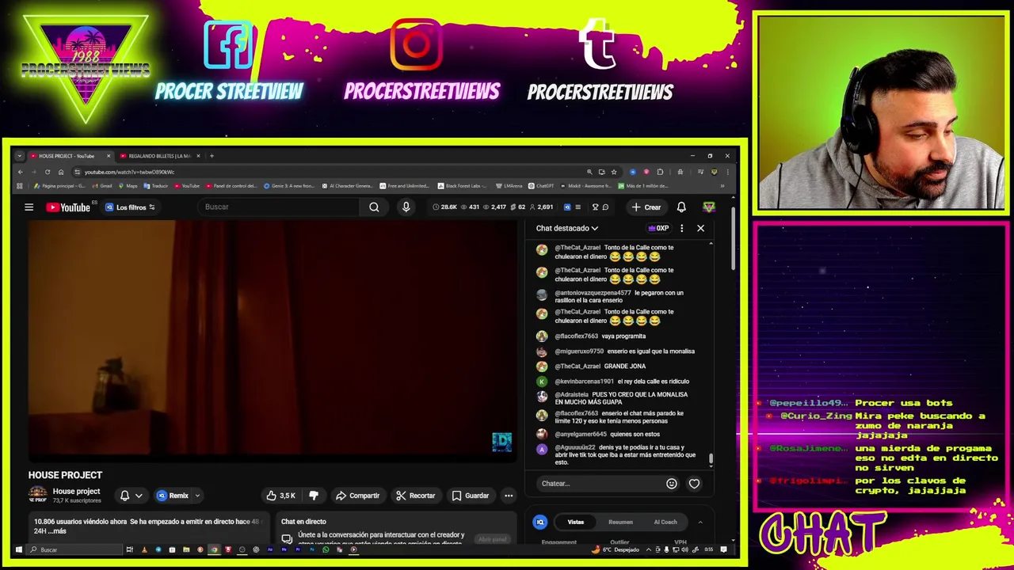Click the Remix button
Image resolution: width=1014 pixels, height=570 pixels.
(173, 496)
